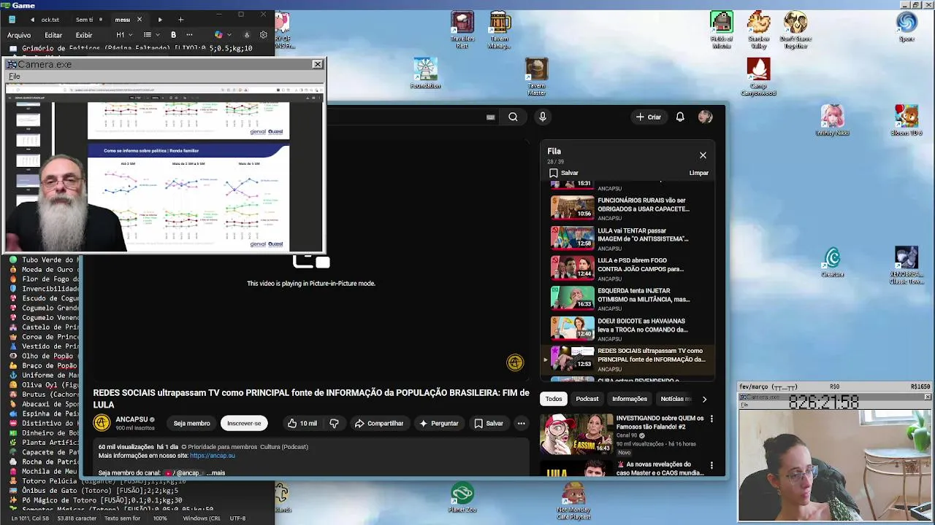This screenshot has width=935, height=525.
Task: Open Stardew Valley desktop shortcut
Action: pos(758,31)
